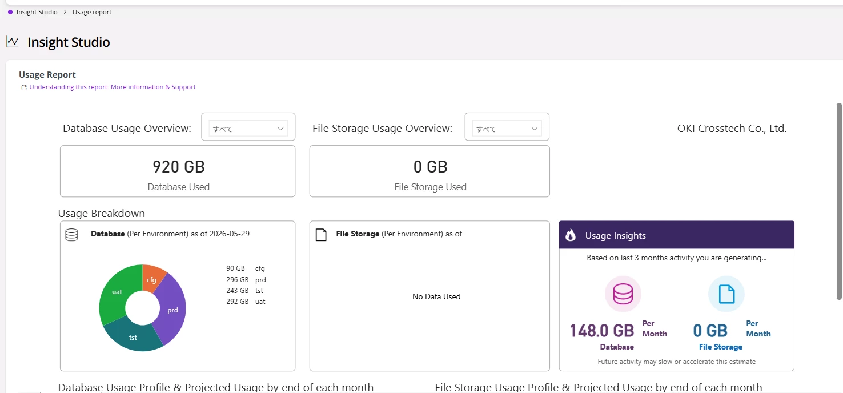
Task: Click the Insight Studio breadcrumb link
Action: 37,12
